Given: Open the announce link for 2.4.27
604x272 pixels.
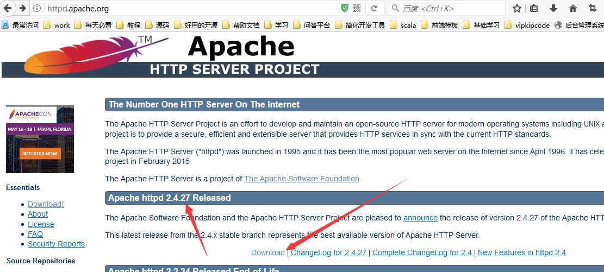Looking at the screenshot, I should pos(420,218).
